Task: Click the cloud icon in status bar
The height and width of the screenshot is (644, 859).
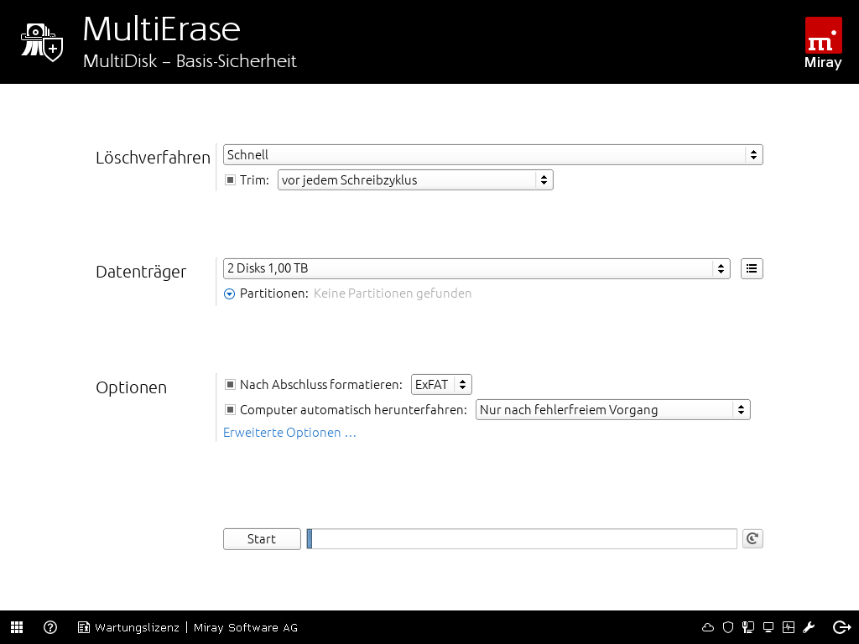Action: click(708, 627)
